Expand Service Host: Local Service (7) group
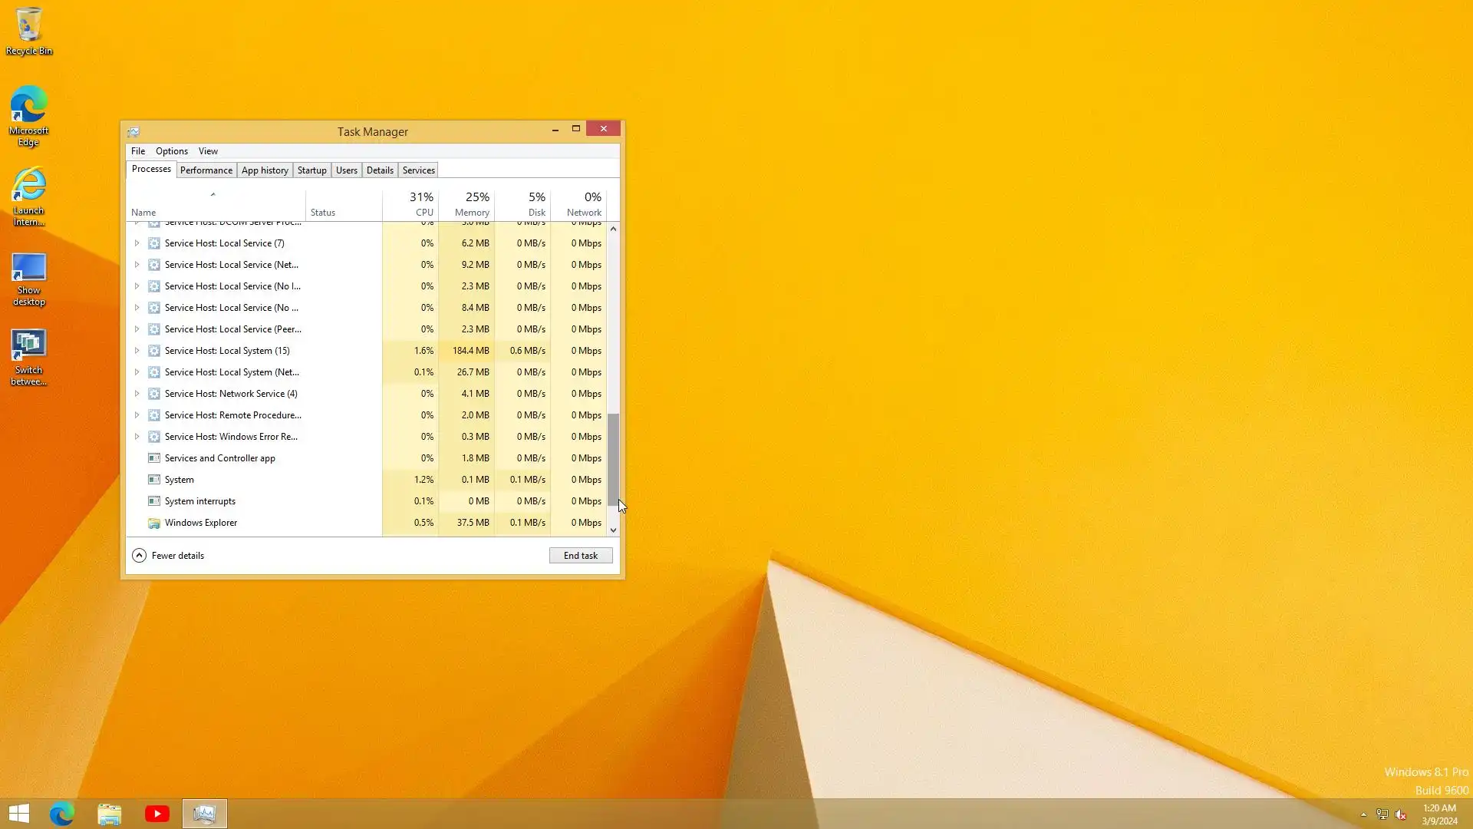This screenshot has width=1473, height=829. click(x=137, y=243)
